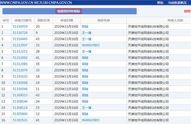This screenshot has height=124, width=191.
Task: Open application number 51312272
Action: (20, 51)
